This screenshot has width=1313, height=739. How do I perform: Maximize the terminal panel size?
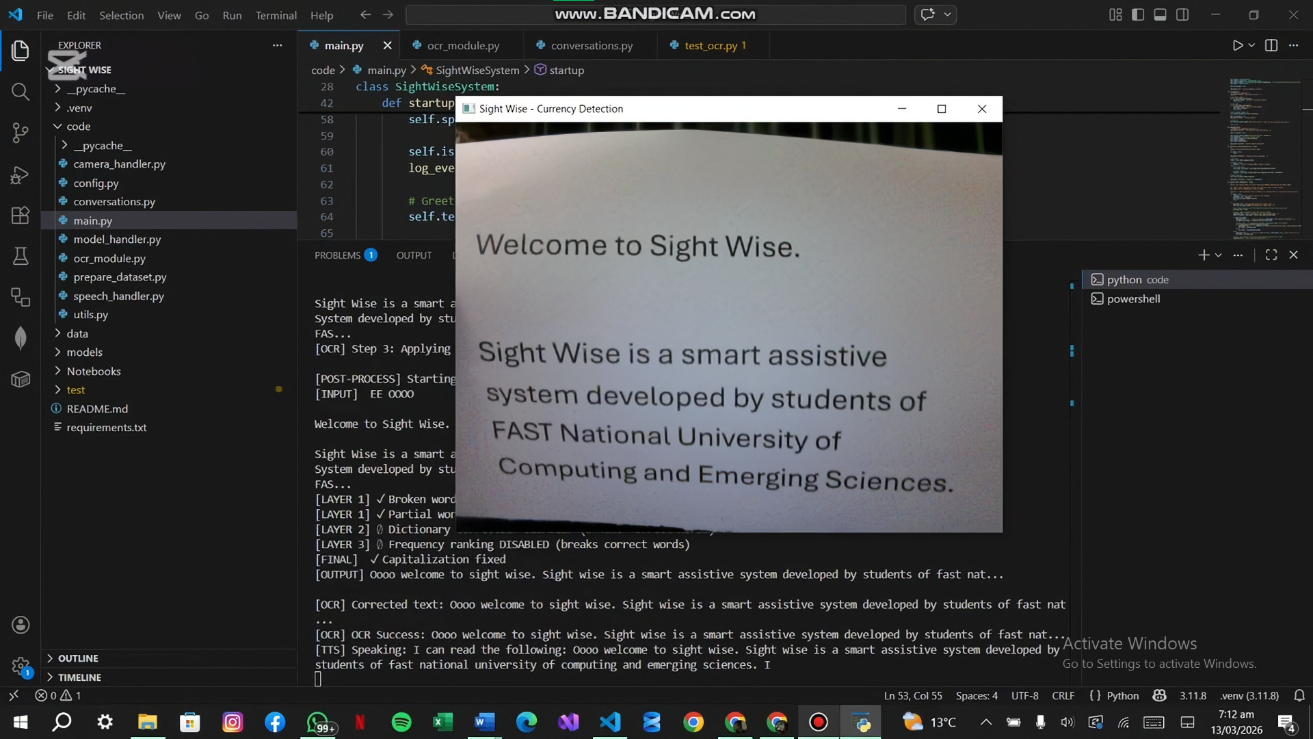[1271, 255]
